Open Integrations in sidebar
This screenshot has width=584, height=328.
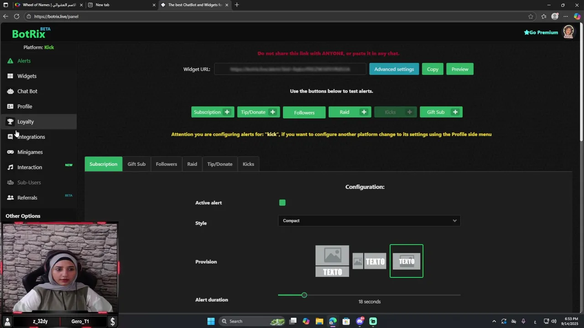[x=31, y=137]
